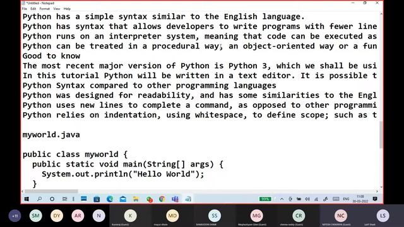The width and height of the screenshot is (404, 227).
Task: Open the Mail app on taskbar
Action: pos(123,199)
